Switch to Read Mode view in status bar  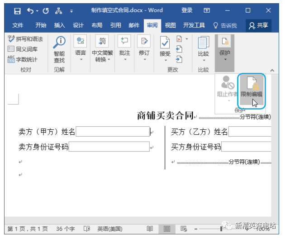pyautogui.click(x=150, y=229)
